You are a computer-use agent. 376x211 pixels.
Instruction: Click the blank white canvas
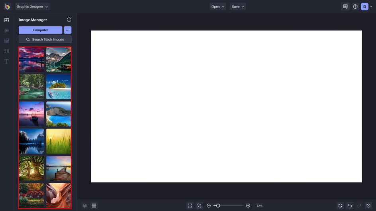tap(226, 106)
